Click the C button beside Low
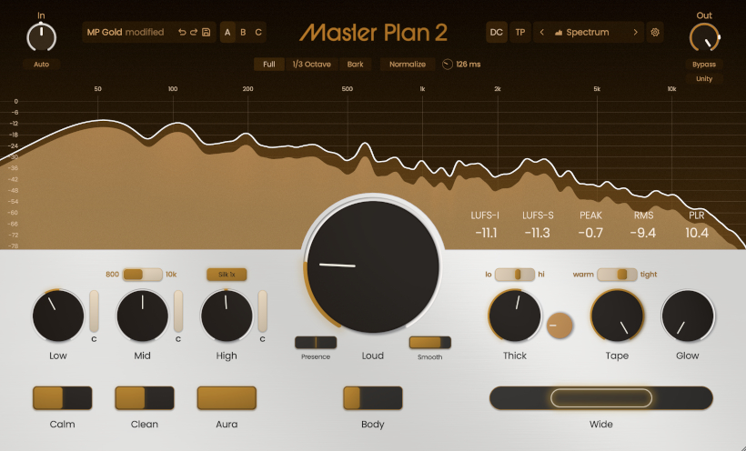 95,339
